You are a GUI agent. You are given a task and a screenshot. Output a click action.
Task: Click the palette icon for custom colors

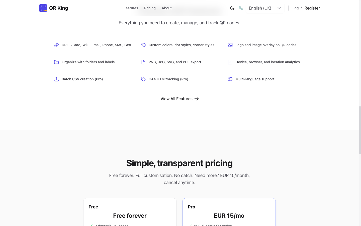tap(143, 45)
